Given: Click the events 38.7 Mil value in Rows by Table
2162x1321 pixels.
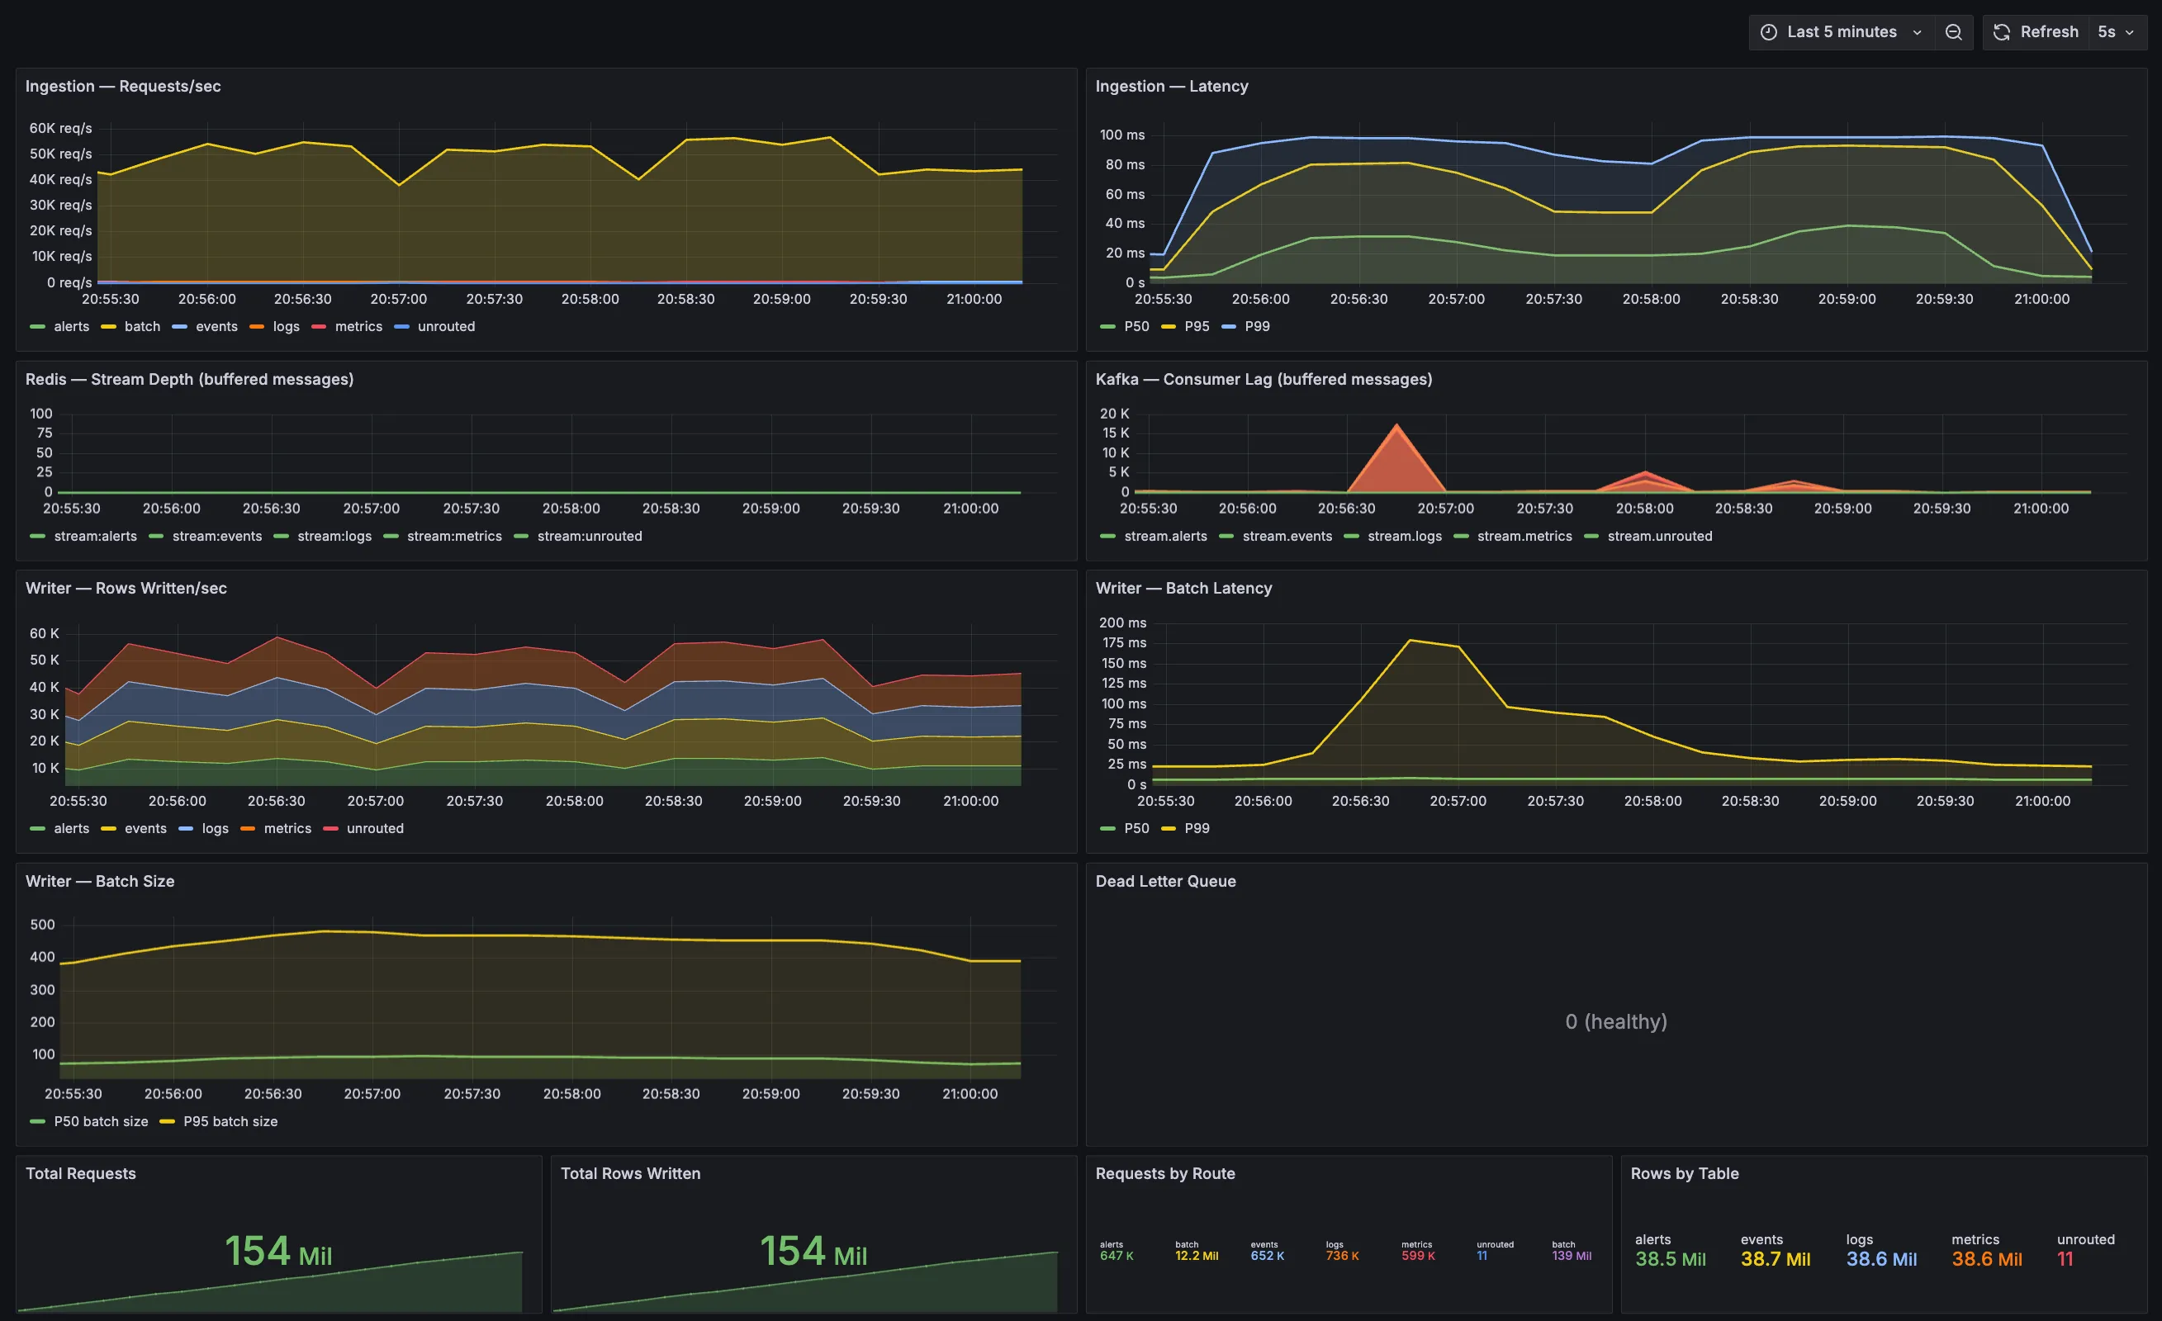Looking at the screenshot, I should tap(1776, 1260).
